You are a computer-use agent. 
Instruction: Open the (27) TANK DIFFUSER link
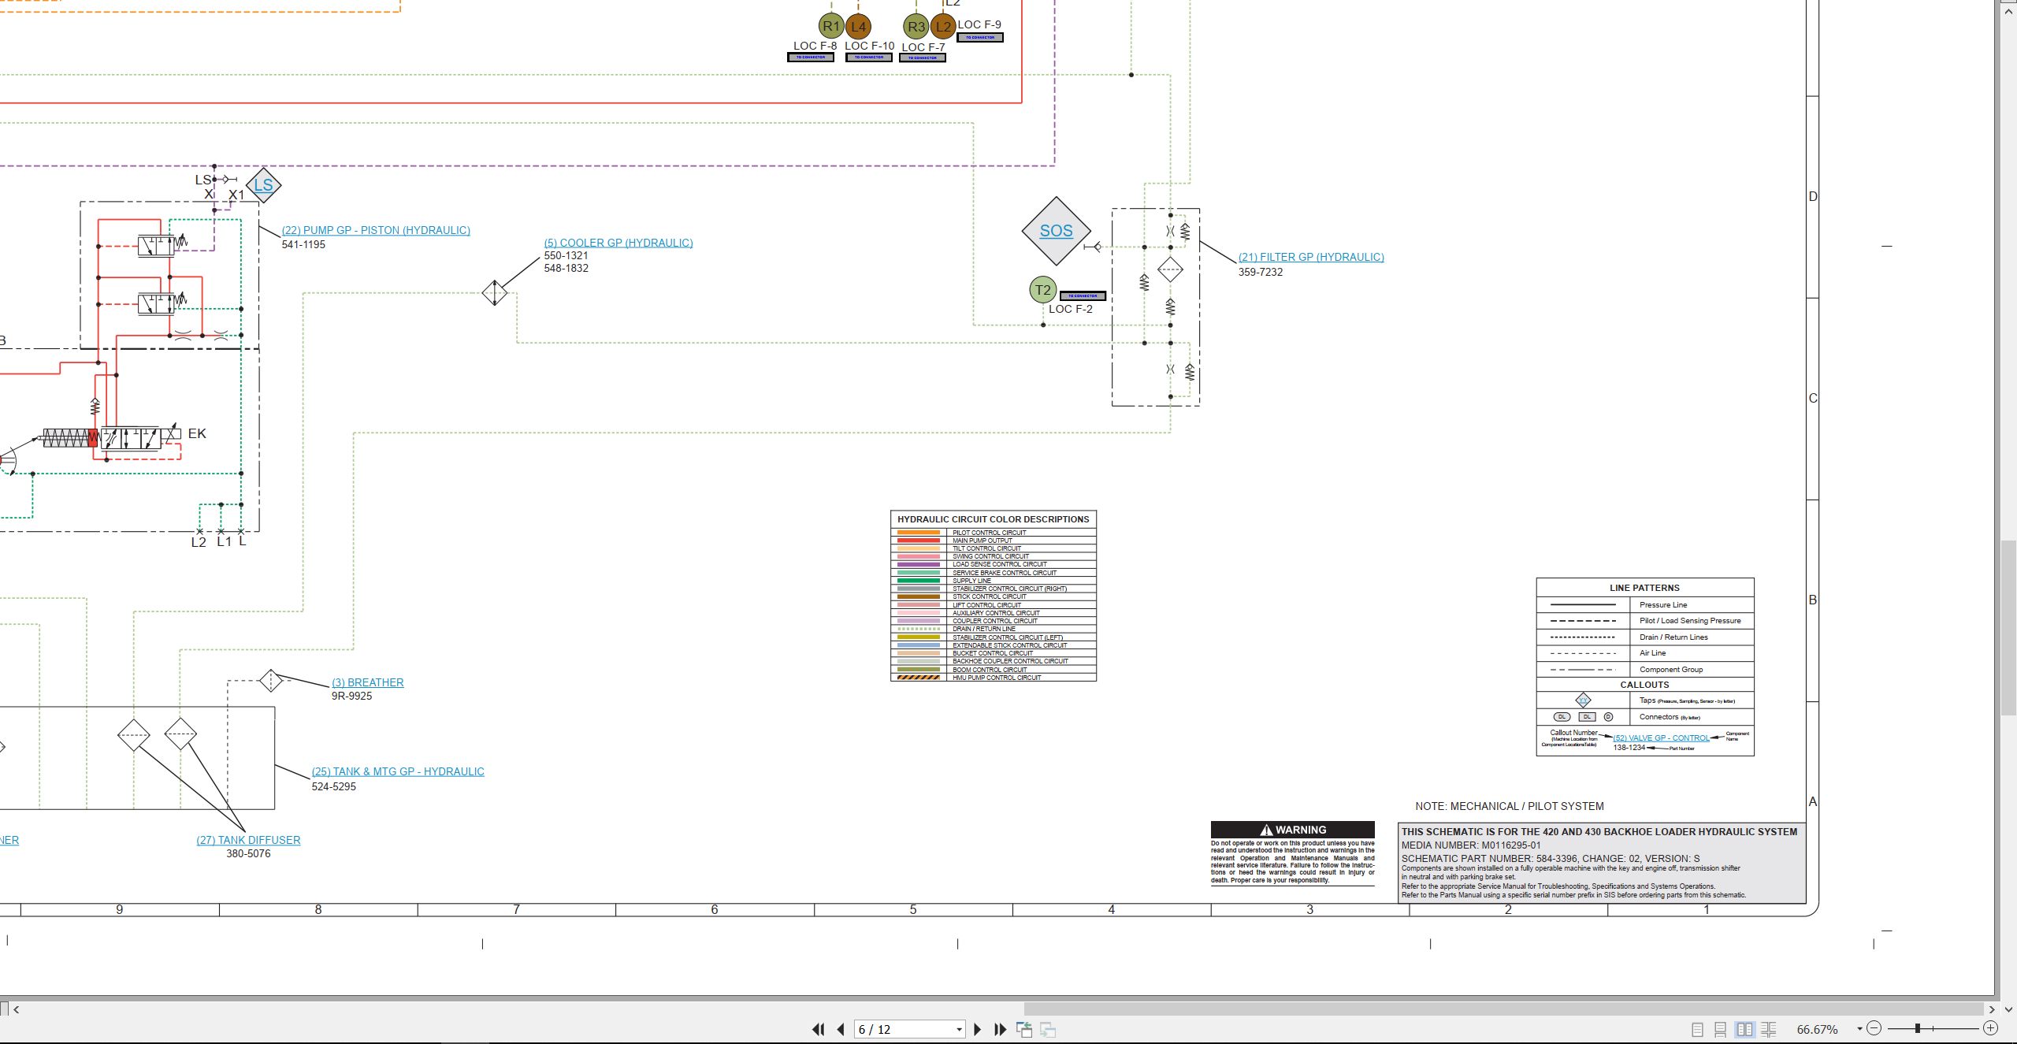coord(248,840)
